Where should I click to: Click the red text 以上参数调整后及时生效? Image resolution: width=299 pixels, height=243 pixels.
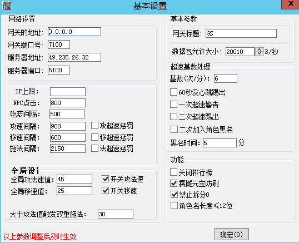[40, 236]
